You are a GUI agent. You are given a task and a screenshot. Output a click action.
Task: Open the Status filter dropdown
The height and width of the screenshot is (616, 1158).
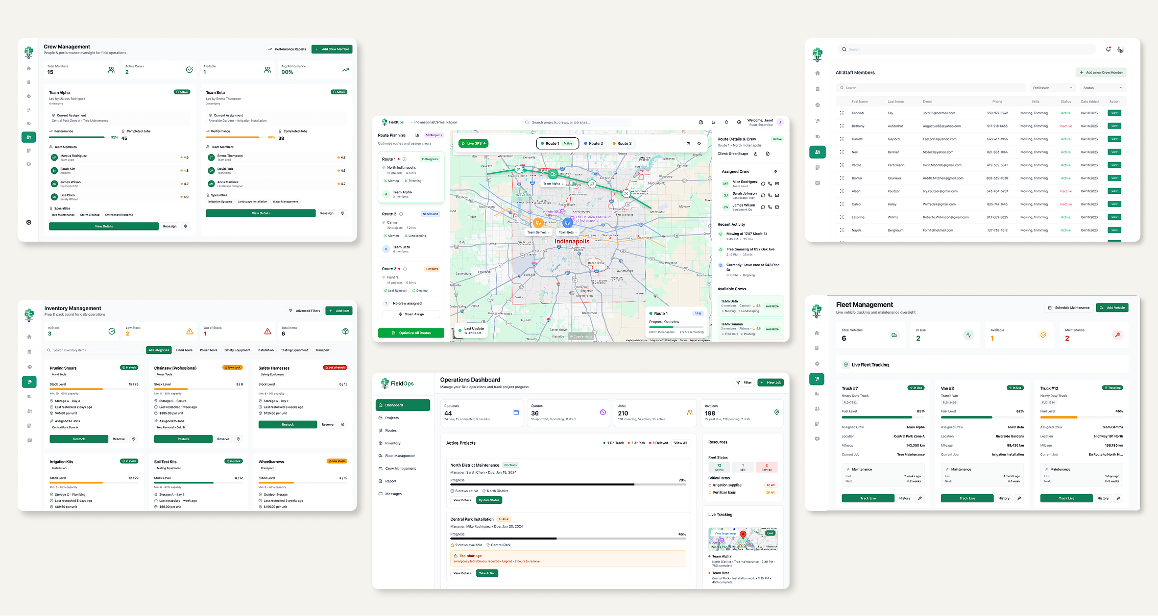pyautogui.click(x=1102, y=88)
